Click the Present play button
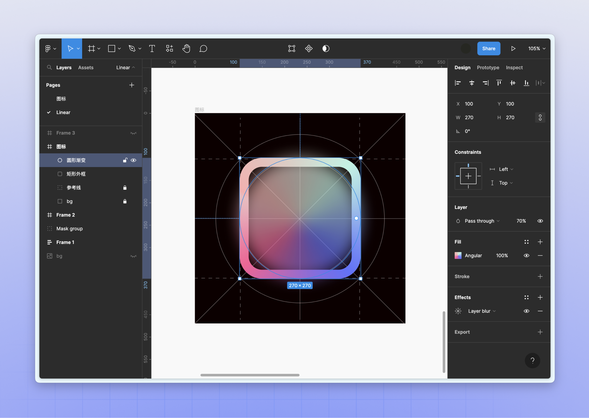The width and height of the screenshot is (589, 418). point(513,49)
